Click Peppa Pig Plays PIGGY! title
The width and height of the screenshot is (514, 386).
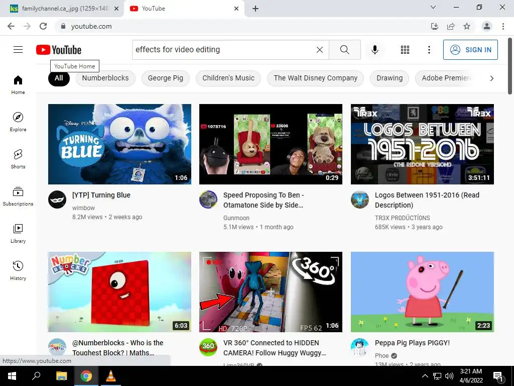tap(412, 343)
